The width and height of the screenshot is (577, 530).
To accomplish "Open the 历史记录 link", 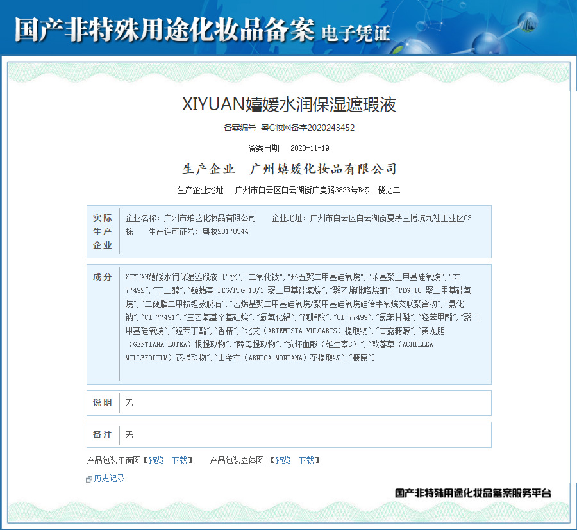I will [x=109, y=479].
